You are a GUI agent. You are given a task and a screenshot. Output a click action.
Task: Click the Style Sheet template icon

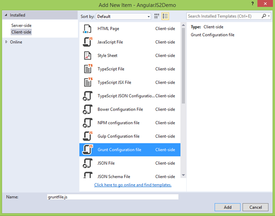88,56
